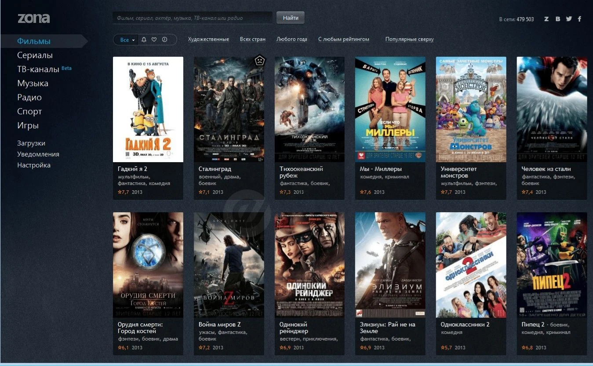Open the VK social icon

558,19
